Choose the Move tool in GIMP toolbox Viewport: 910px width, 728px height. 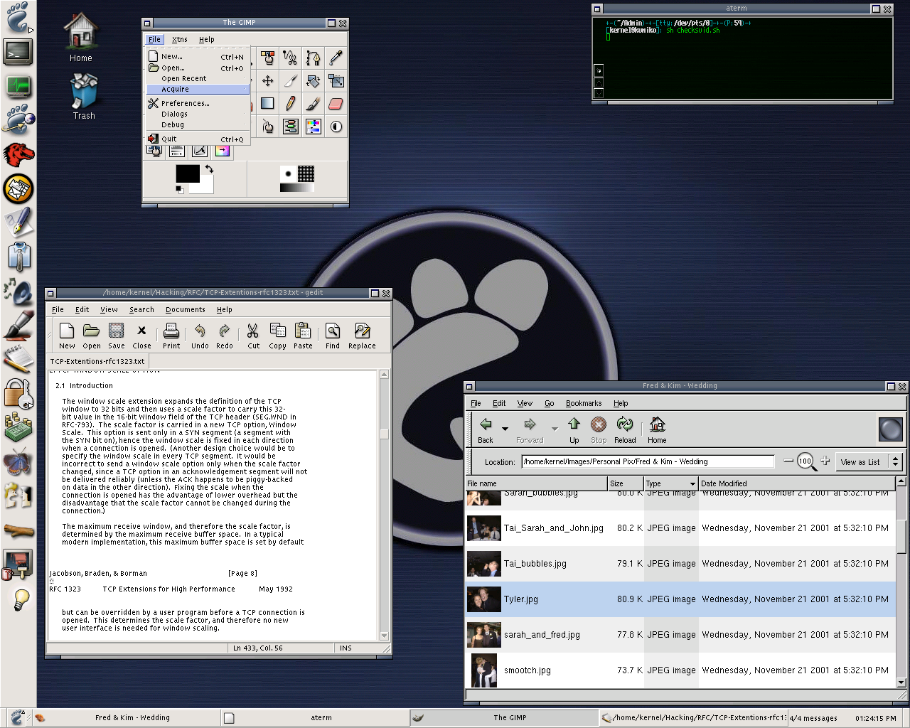(268, 81)
